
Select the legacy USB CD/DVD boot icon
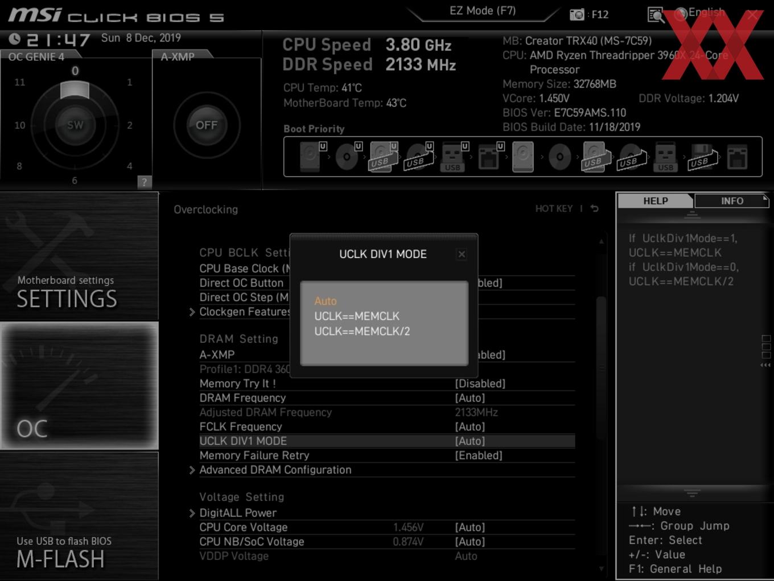point(631,157)
